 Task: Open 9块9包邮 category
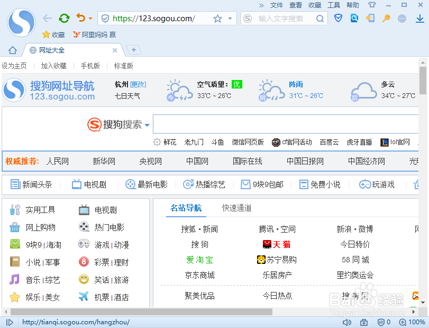pos(262,184)
